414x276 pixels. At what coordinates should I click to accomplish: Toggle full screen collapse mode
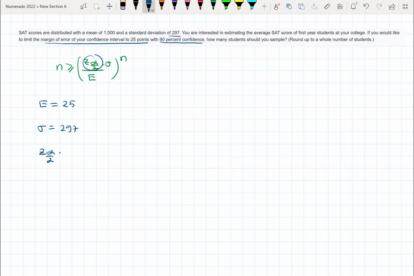pyautogui.click(x=405, y=6)
